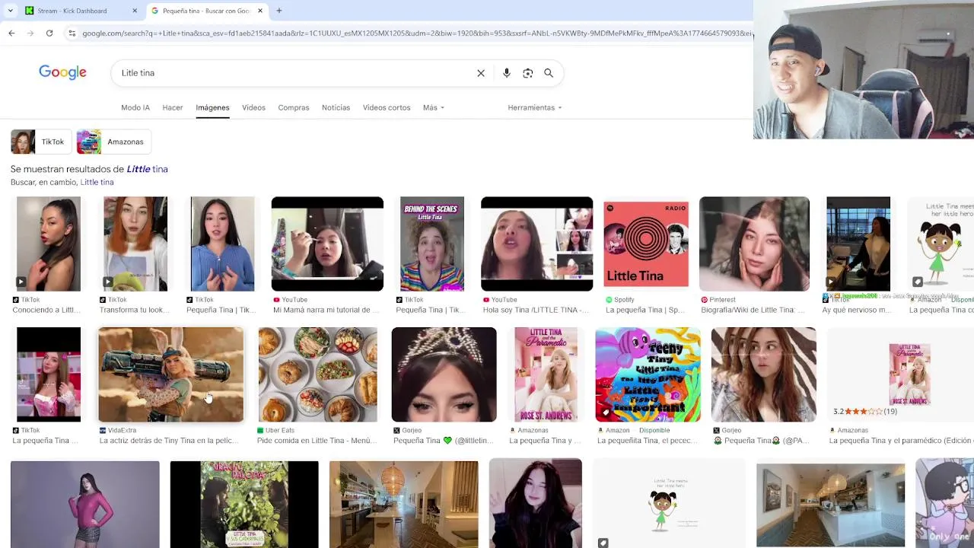974x548 pixels.
Task: Open Mi Mamá narra mi tutorial thumbnail
Action: 327,244
